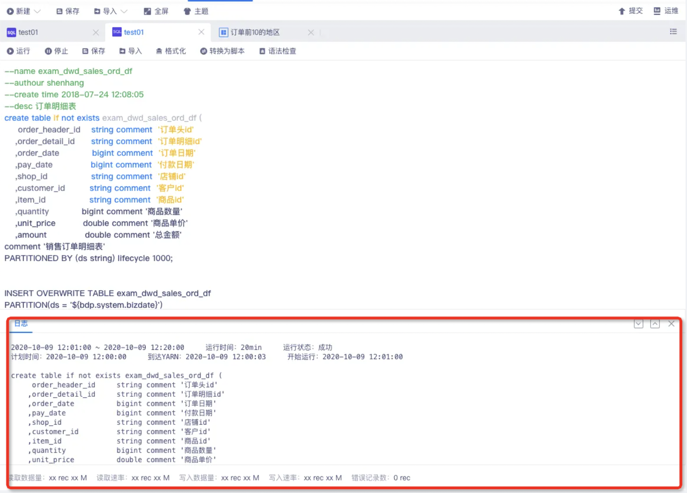Open the 主题 theme option

196,11
